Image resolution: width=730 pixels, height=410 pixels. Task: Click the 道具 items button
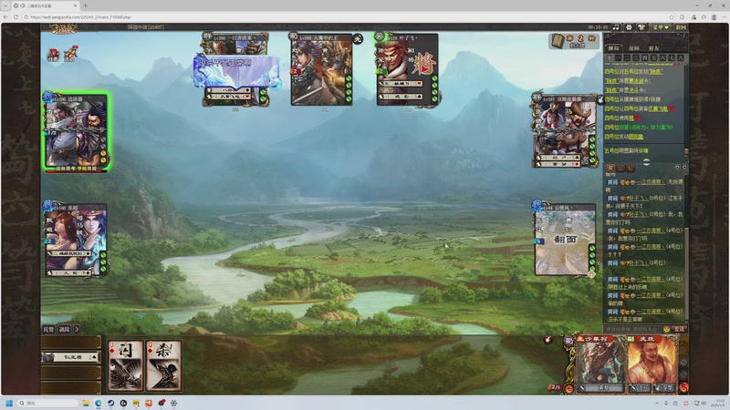click(x=64, y=329)
